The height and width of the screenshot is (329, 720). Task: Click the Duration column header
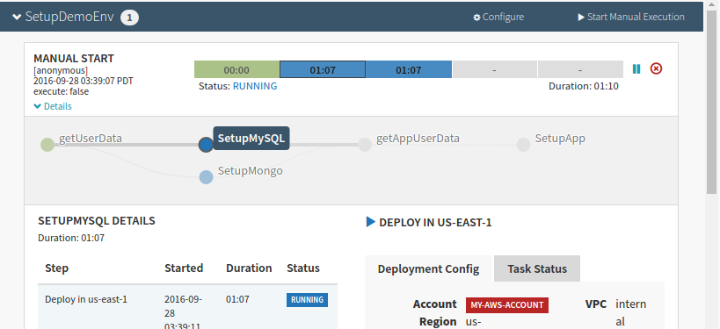click(249, 268)
